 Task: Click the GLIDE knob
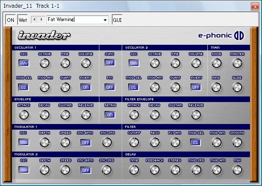point(237,87)
